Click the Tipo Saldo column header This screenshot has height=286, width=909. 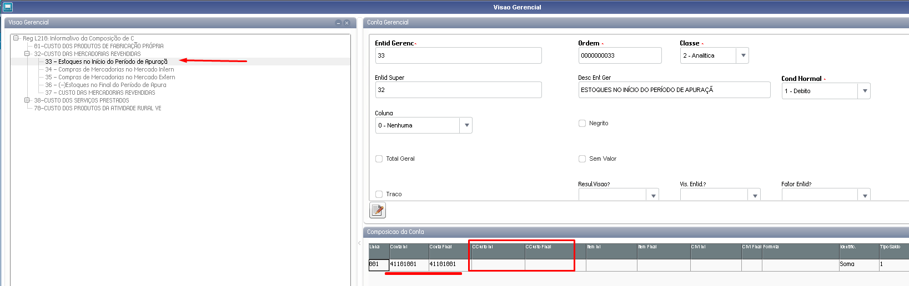point(894,251)
